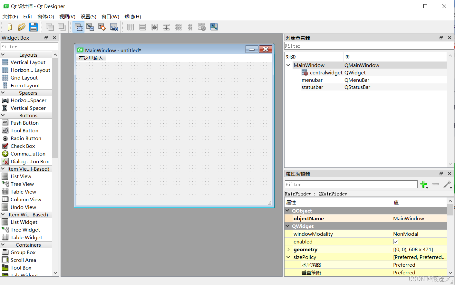Click Lay Out Vertically in Splitter icon
The height and width of the screenshot is (285, 455).
click(x=166, y=27)
